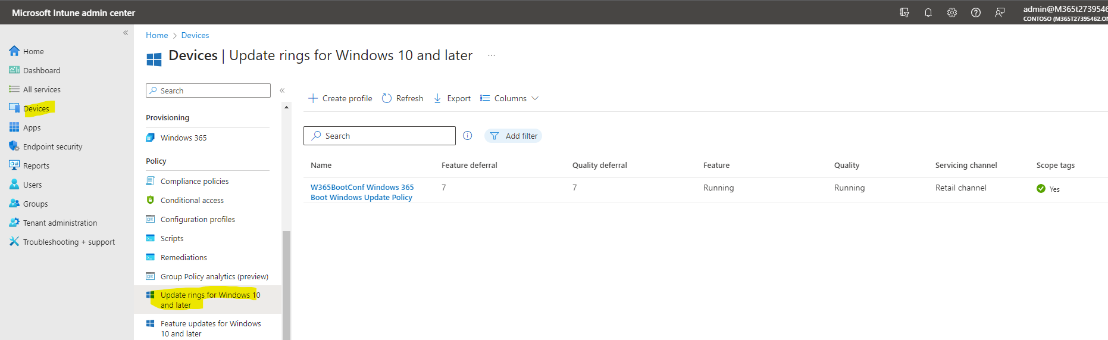Open W365BootConf Windows 365 Boot policy link
This screenshot has width=1108, height=340.
tap(362, 192)
